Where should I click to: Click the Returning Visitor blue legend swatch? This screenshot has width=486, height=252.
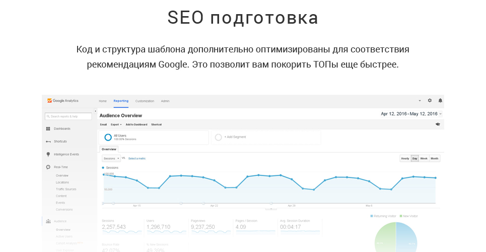point(372,216)
